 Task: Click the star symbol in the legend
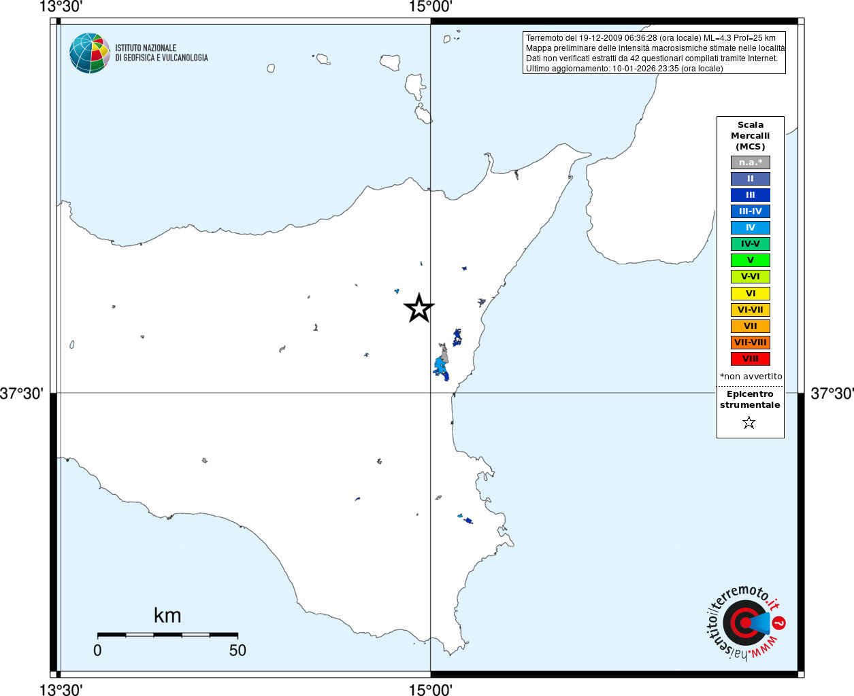pos(749,423)
